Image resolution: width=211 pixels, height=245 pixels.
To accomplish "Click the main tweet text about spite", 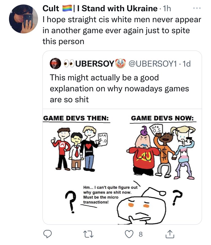I will point(122,30).
